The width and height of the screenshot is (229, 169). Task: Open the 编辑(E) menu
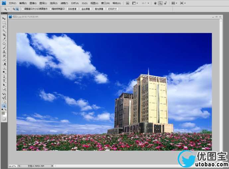pos(23,3)
